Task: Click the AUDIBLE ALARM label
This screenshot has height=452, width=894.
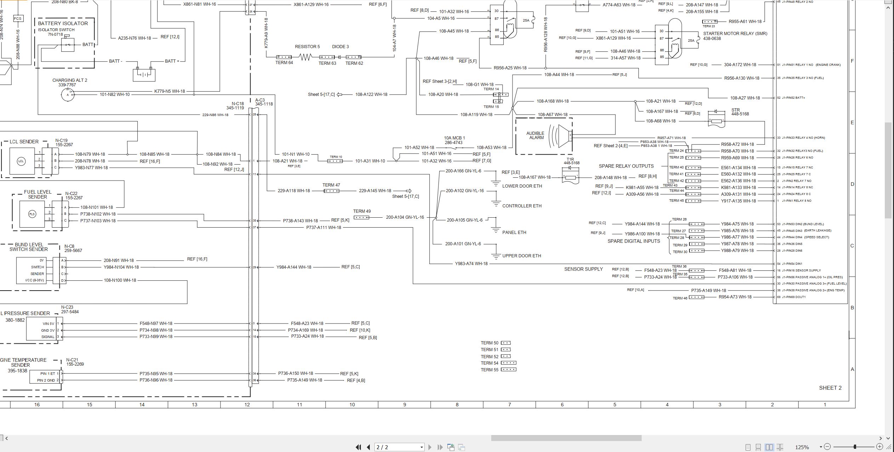Action: [535, 136]
